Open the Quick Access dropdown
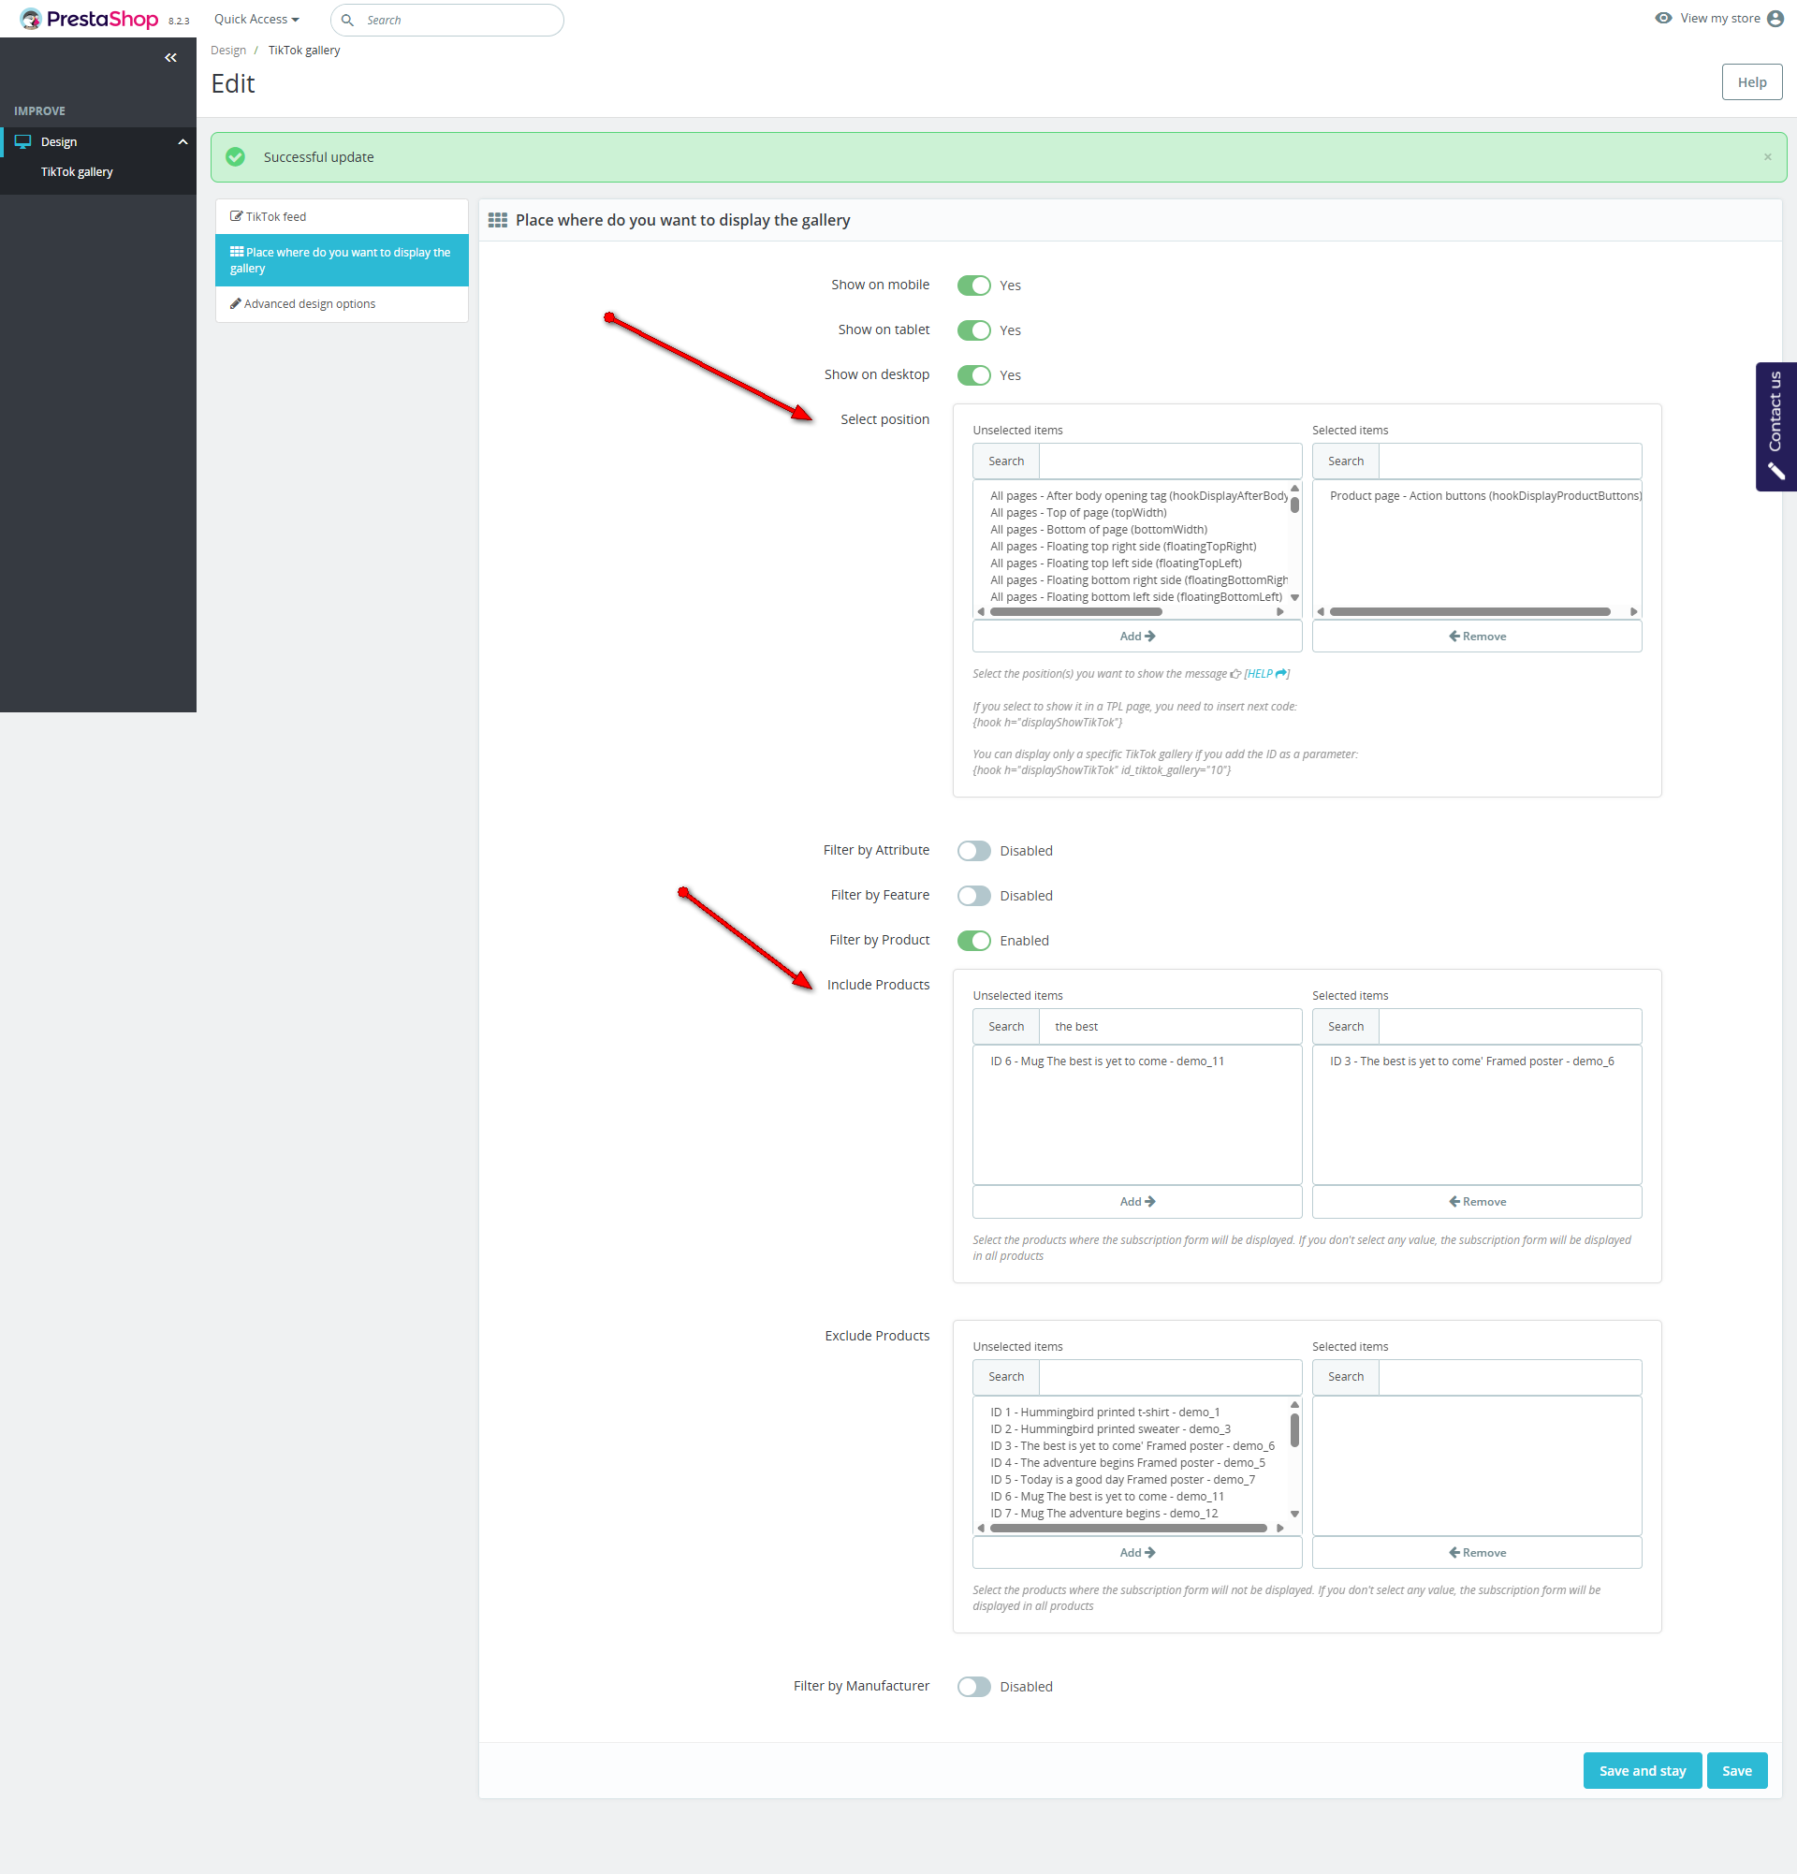This screenshot has height=1874, width=1797. tap(256, 19)
